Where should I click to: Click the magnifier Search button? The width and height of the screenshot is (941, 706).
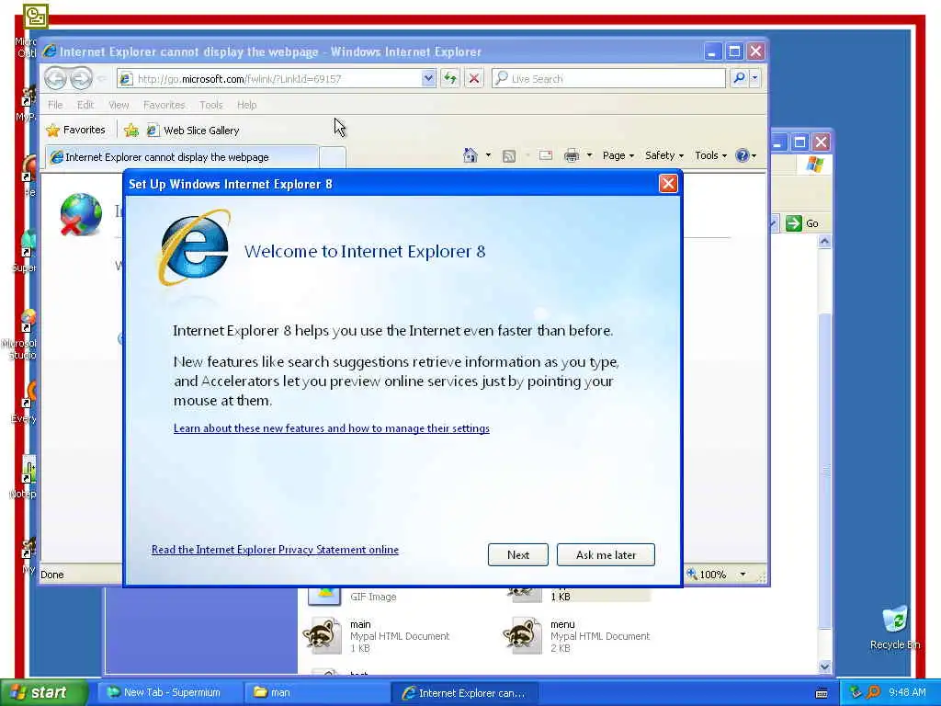(x=740, y=78)
